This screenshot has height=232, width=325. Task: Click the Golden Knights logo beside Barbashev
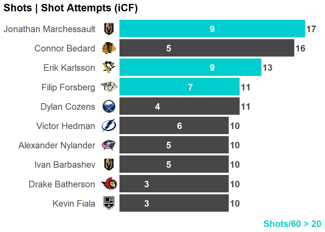pos(109,165)
